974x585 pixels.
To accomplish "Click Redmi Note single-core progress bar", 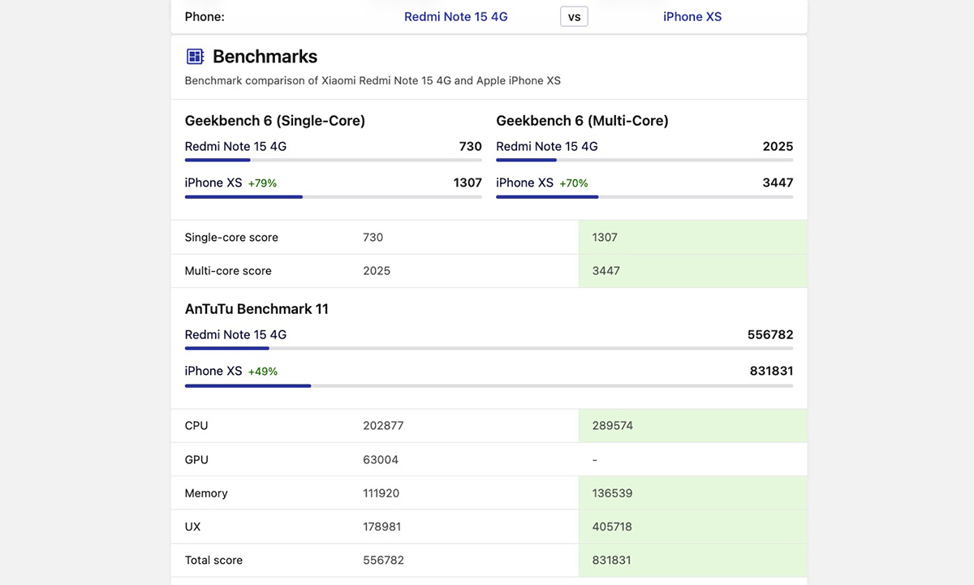I will coord(333,161).
